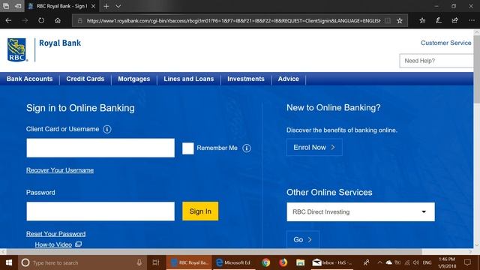Click the Cortana microphone icon
This screenshot has height=270, width=480.
point(139,262)
